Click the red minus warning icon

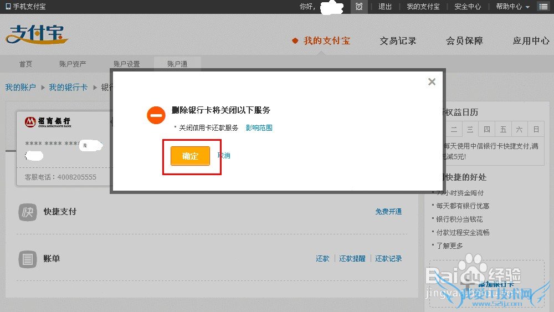click(x=156, y=115)
